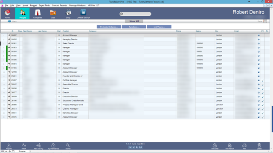Open My Preferences icon

point(53,145)
